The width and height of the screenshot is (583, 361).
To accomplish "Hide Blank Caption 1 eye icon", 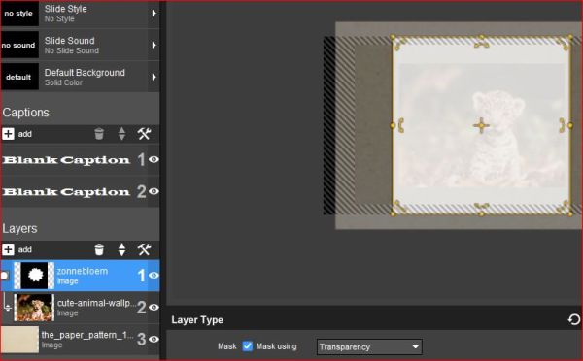I will pyautogui.click(x=154, y=159).
